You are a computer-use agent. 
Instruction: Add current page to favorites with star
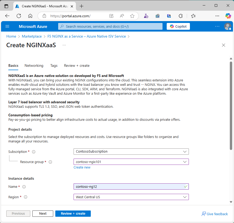132,16
